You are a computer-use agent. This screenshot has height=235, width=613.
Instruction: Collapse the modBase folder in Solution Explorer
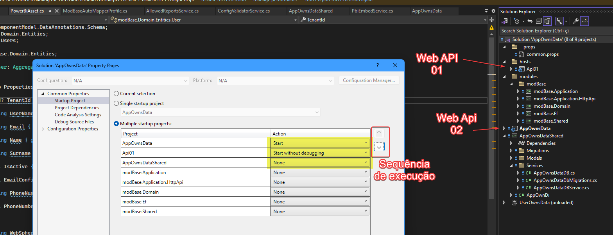point(511,84)
